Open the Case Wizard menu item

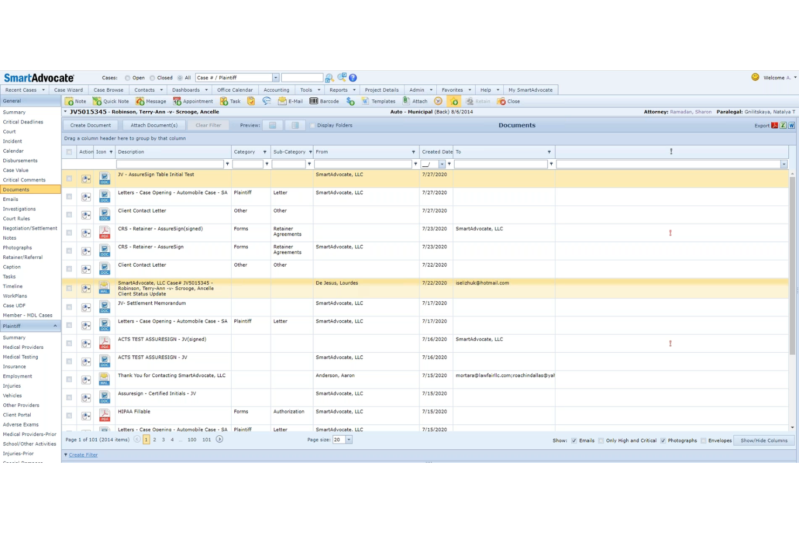point(69,90)
